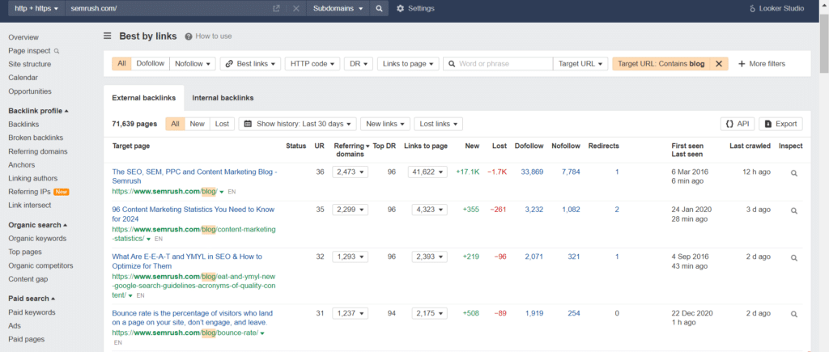The height and width of the screenshot is (352, 829).
Task: Open the Subdomains mode dropdown
Action: pos(338,8)
